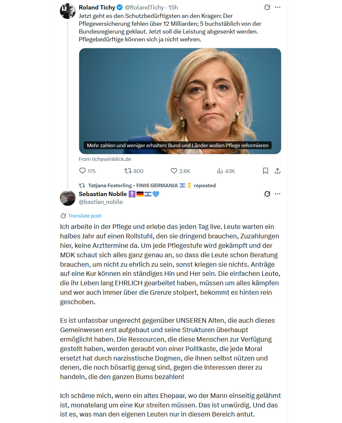Open more options menu on Roland Tichy's post
The width and height of the screenshot is (342, 423).
[x=278, y=7]
